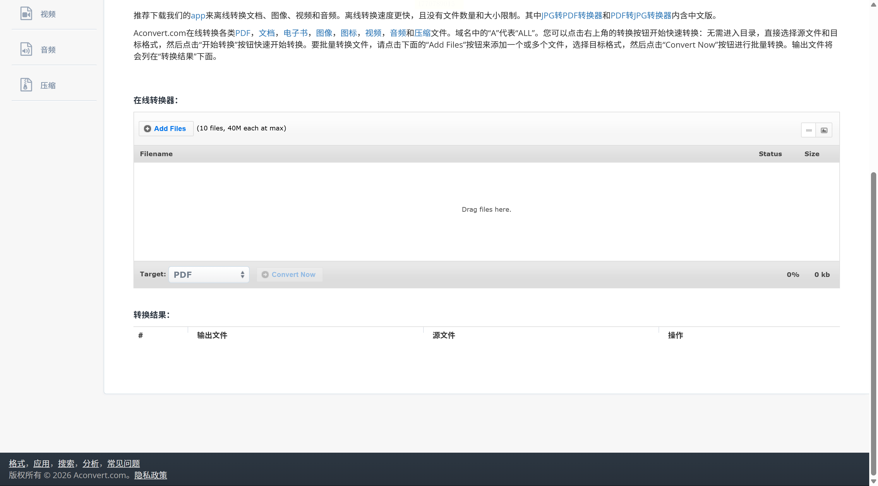Viewport: 878px width, 486px height.
Task: Open 常见问题 FAQ in the footer
Action: point(124,463)
